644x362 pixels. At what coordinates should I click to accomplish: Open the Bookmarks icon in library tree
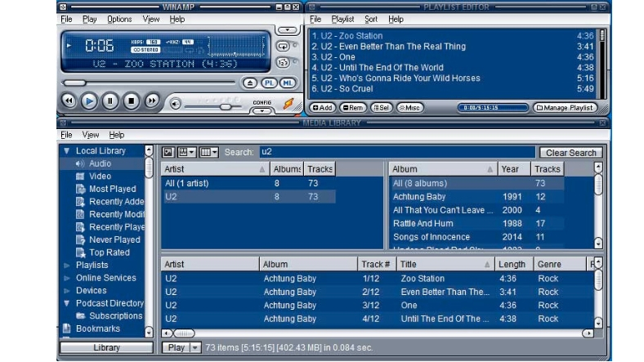pos(67,328)
